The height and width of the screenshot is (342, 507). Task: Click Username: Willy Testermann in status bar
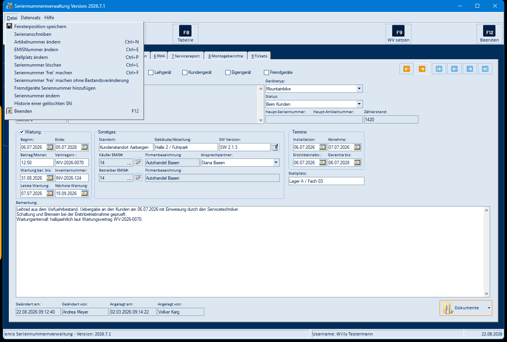tap(343, 334)
